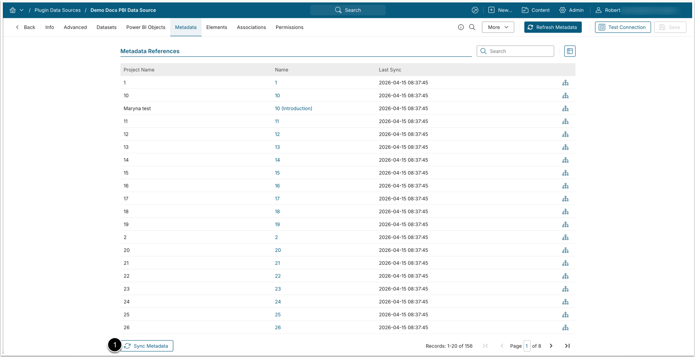
Task: Open the hierarchy icon for Maryna test row
Action: [x=565, y=109]
